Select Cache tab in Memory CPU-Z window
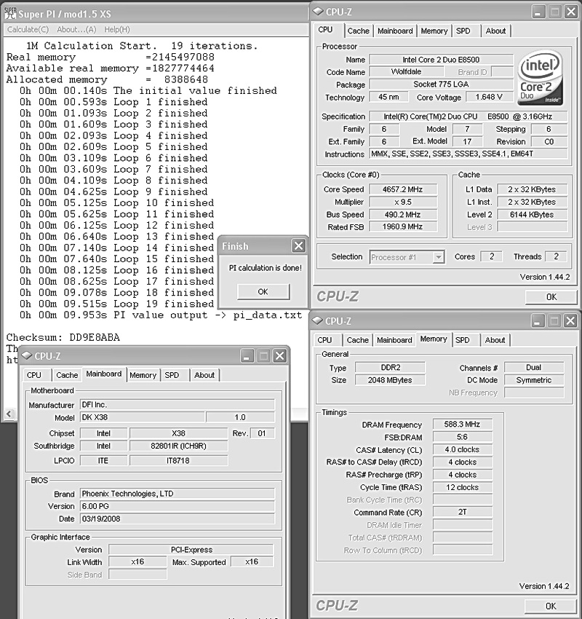This screenshot has width=582, height=619. pyautogui.click(x=358, y=340)
